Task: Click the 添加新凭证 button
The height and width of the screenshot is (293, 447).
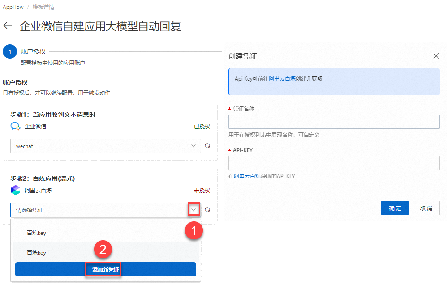Action: (106, 269)
